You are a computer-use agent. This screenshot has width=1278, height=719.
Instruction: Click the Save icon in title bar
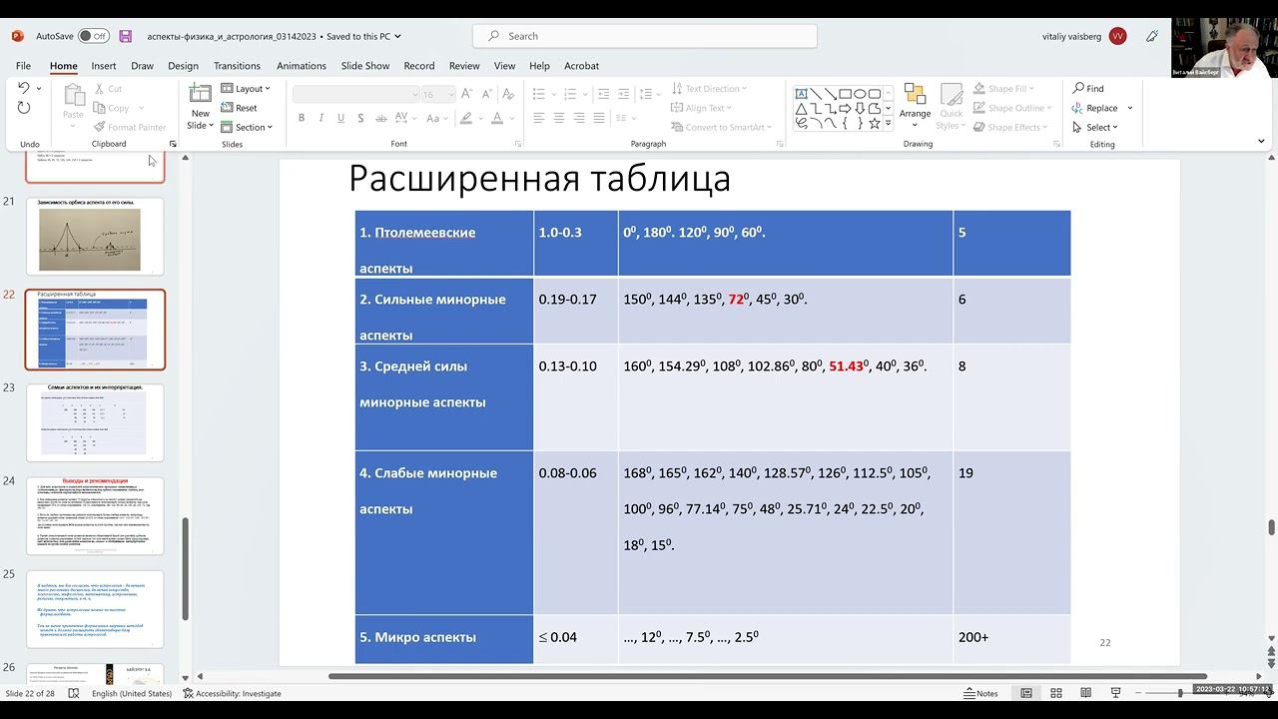126,36
